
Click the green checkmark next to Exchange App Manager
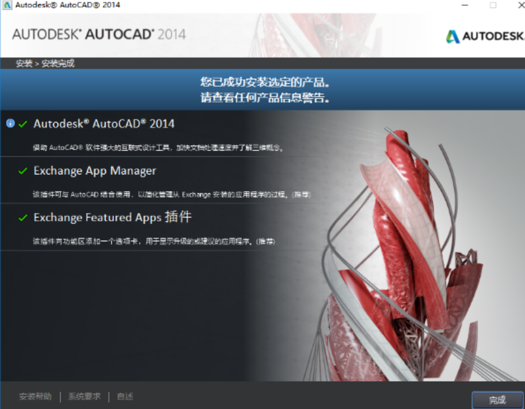pyautogui.click(x=23, y=171)
